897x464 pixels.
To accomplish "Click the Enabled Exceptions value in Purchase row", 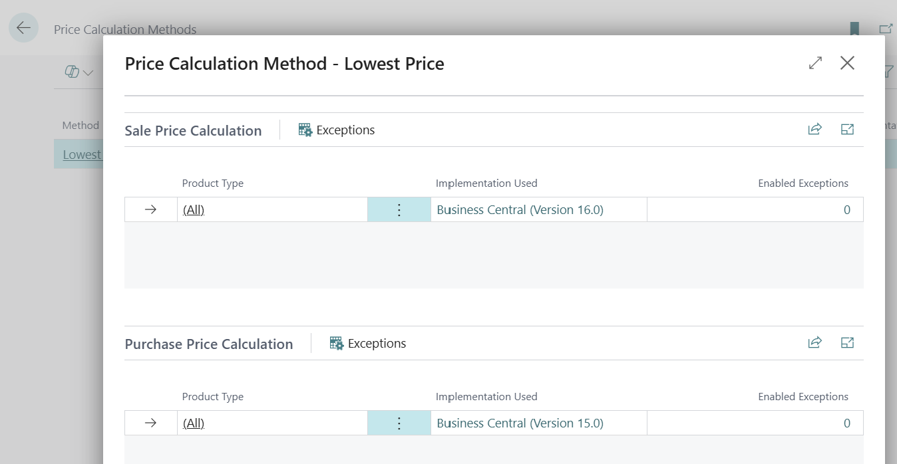I will (847, 423).
